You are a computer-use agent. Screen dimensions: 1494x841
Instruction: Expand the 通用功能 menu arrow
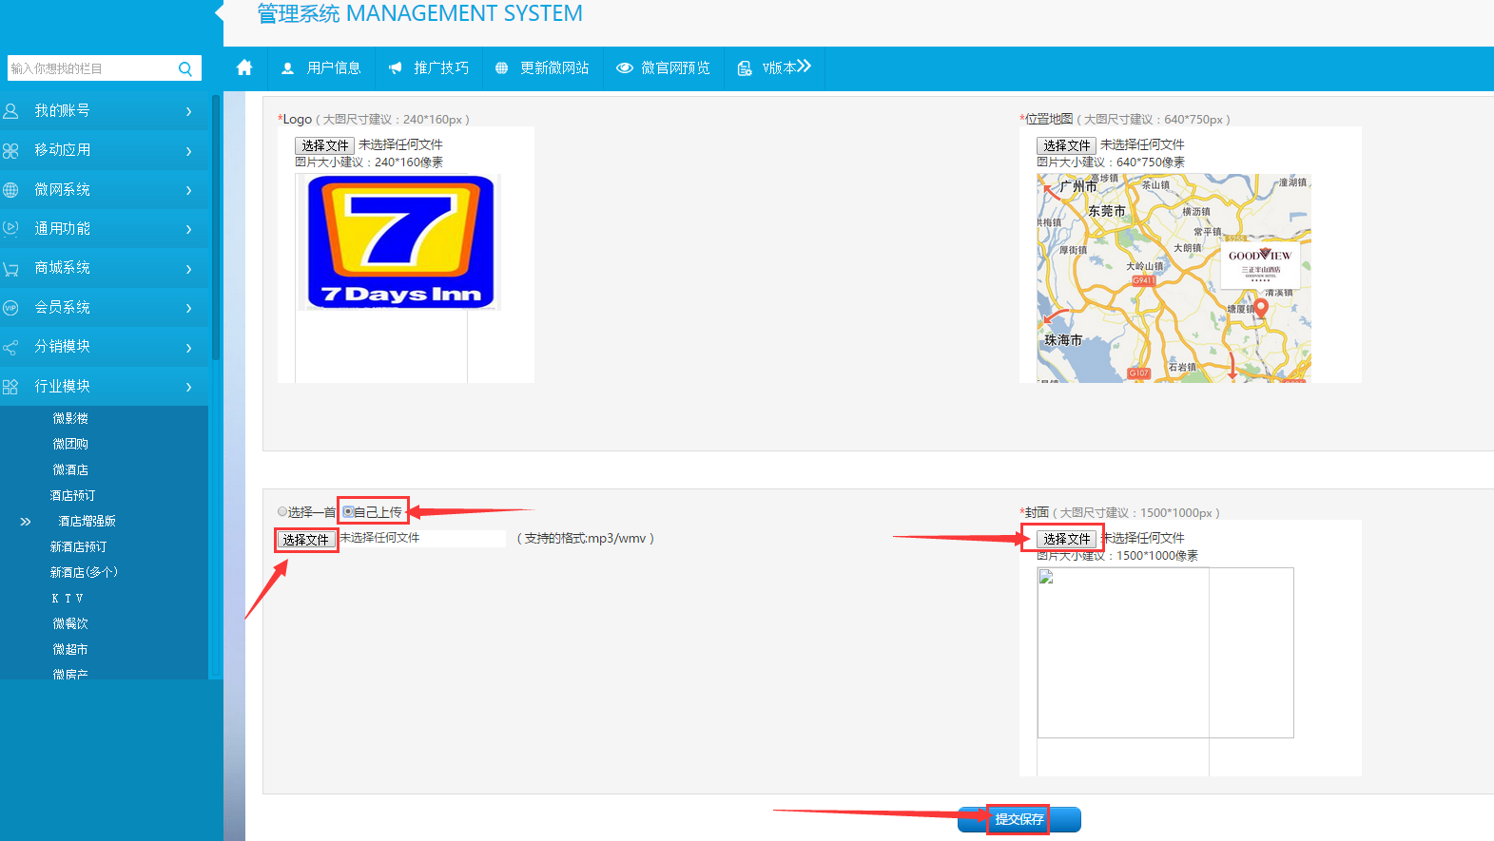(x=188, y=230)
